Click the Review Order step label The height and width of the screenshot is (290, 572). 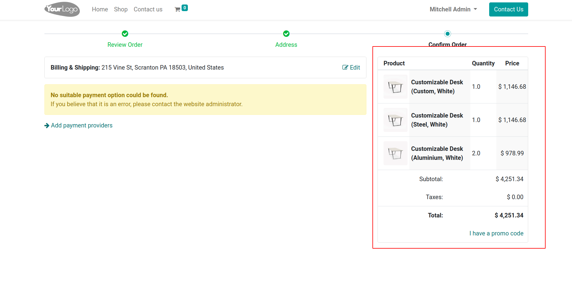coord(125,45)
